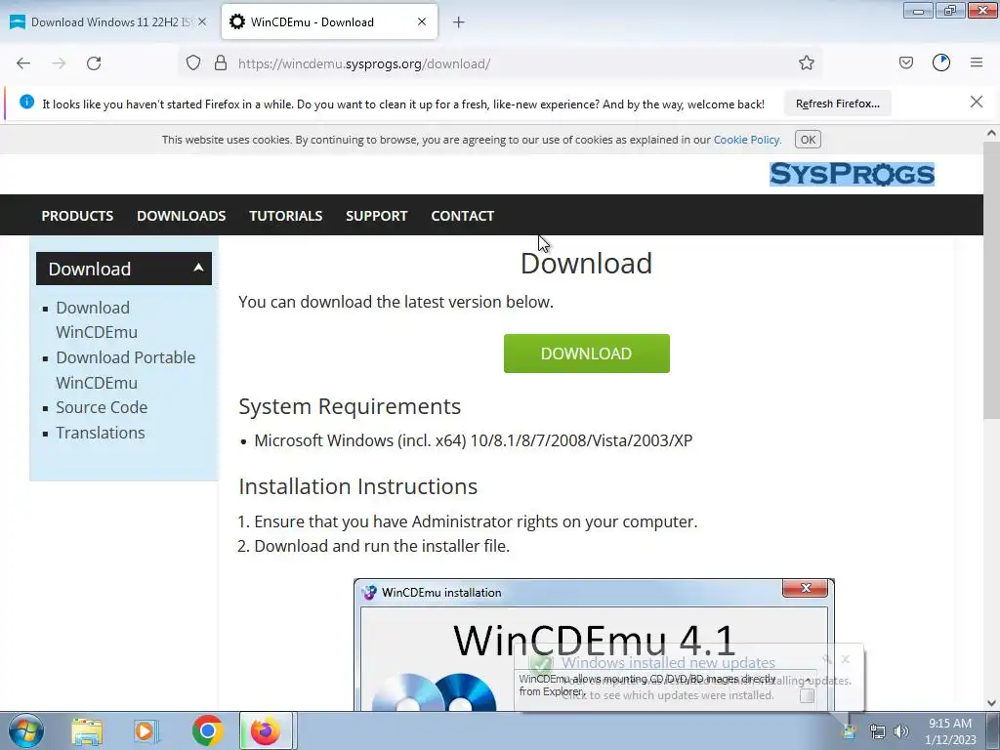Open the TUTORIALS menu
1000x750 pixels.
(286, 216)
